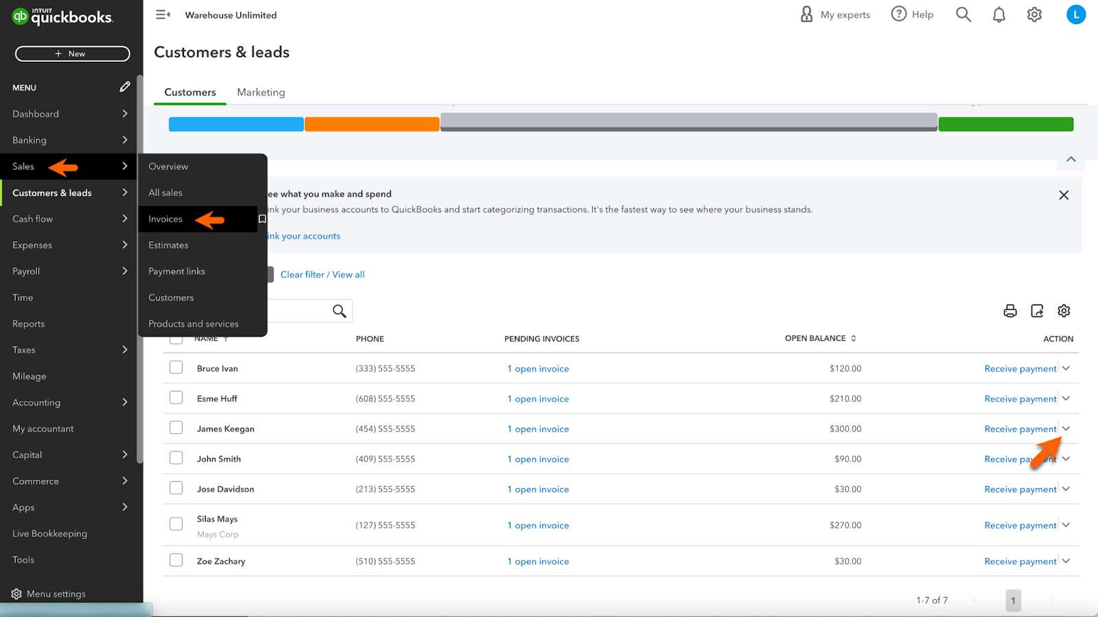1098x617 pixels.
Task: Open global search magnifier in header
Action: tap(963, 14)
